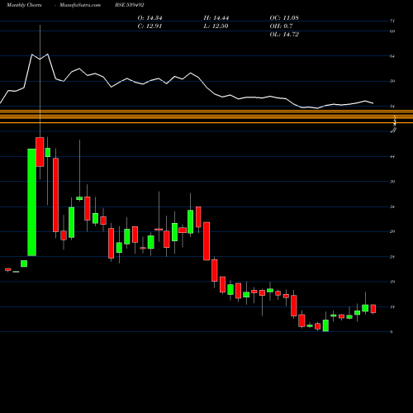Image resolution: width=413 pixels, height=413 pixels.
Task: Click the '9' price axis label
Action: (x=392, y=332)
